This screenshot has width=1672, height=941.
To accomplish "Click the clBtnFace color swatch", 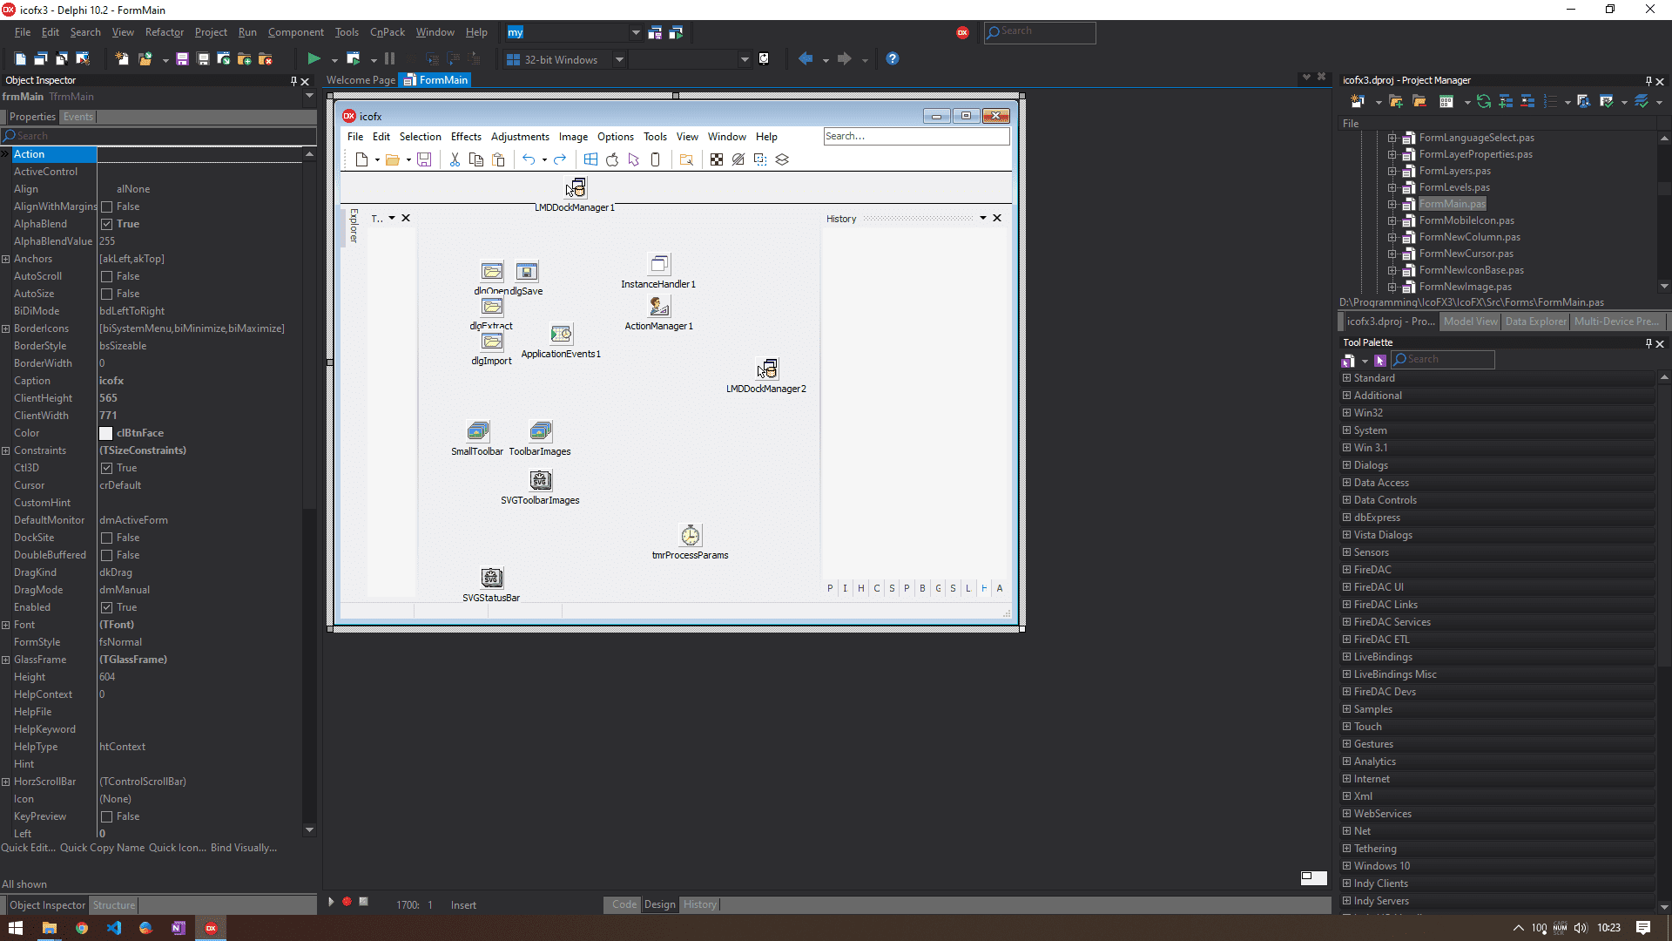I will tap(106, 433).
